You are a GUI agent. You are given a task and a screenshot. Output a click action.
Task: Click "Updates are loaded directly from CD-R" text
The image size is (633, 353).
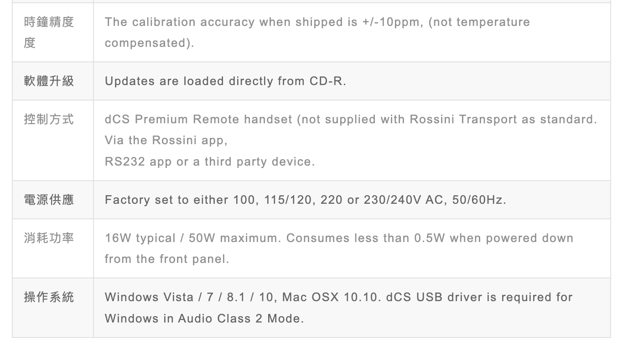click(225, 81)
